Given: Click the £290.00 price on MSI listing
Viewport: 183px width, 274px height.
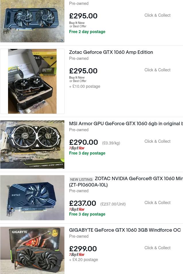Looking at the screenshot, I should (x=84, y=142).
